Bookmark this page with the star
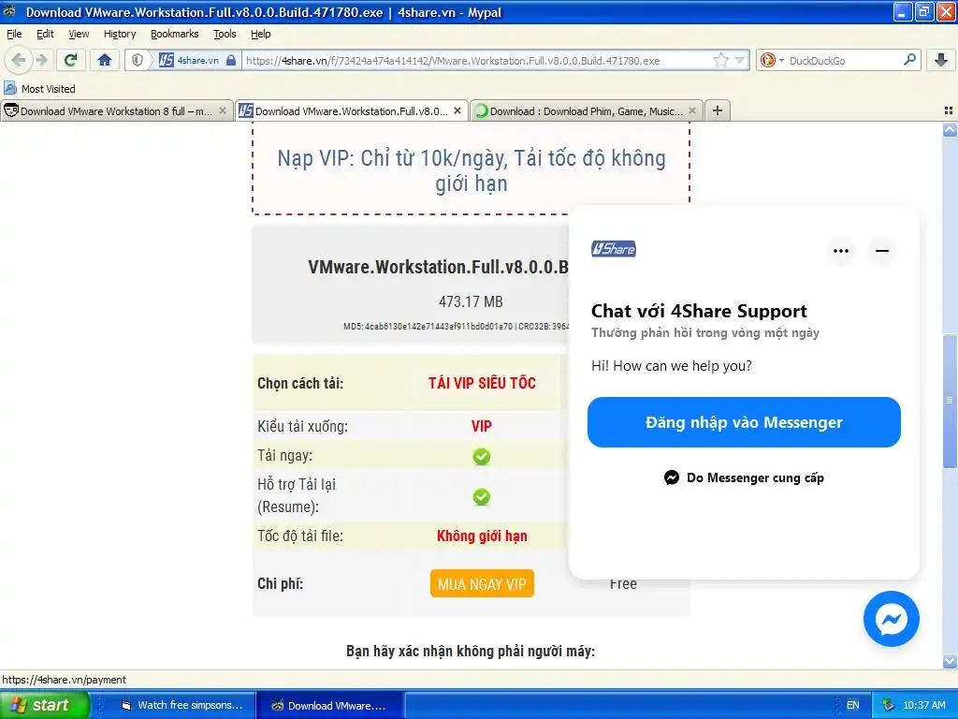Screen dimensions: 958x719 (x=721, y=60)
